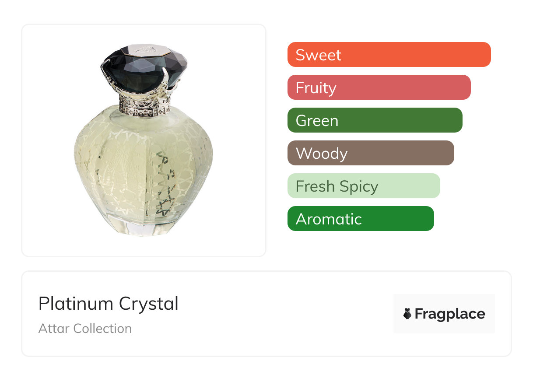Image resolution: width=533 pixels, height=378 pixels.
Task: Click the "Sweet" label text
Action: 318,55
